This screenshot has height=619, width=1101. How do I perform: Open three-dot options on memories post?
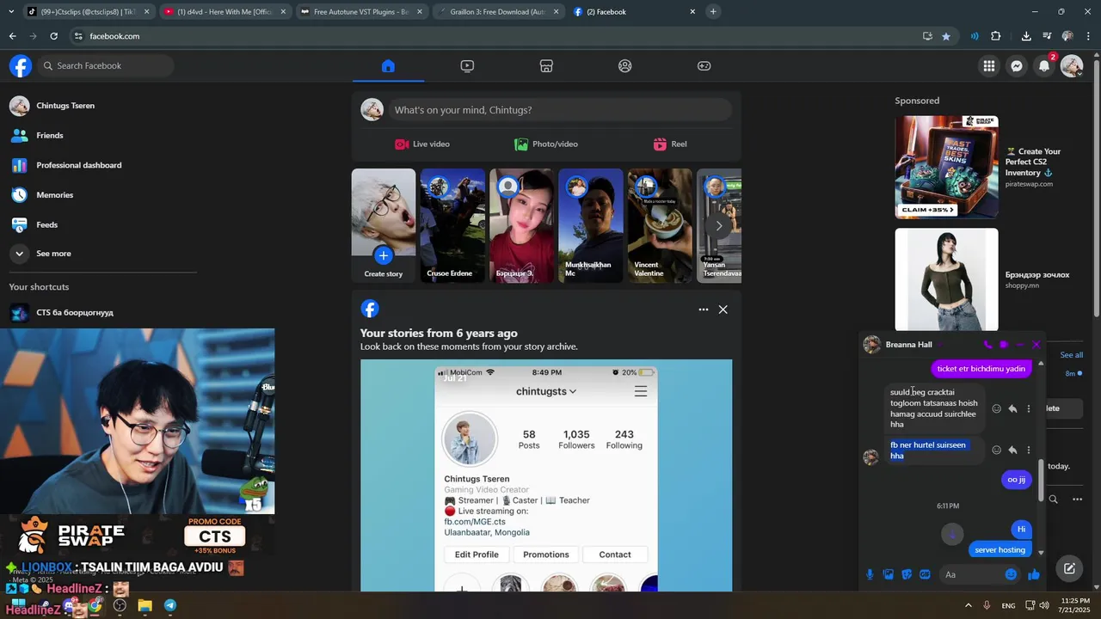[704, 309]
